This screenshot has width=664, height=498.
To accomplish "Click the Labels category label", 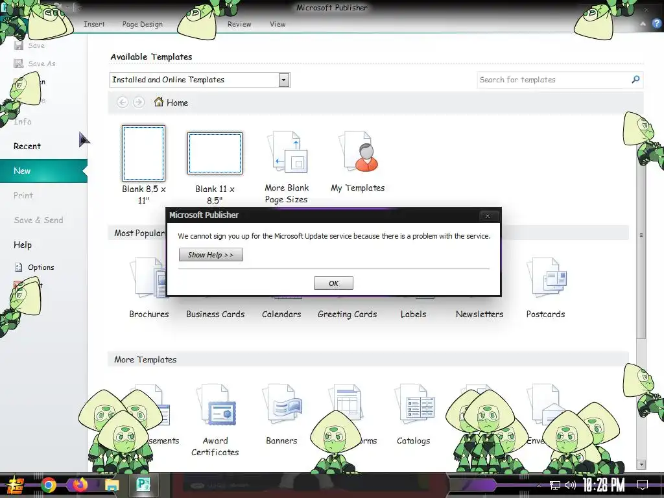I will (x=413, y=314).
